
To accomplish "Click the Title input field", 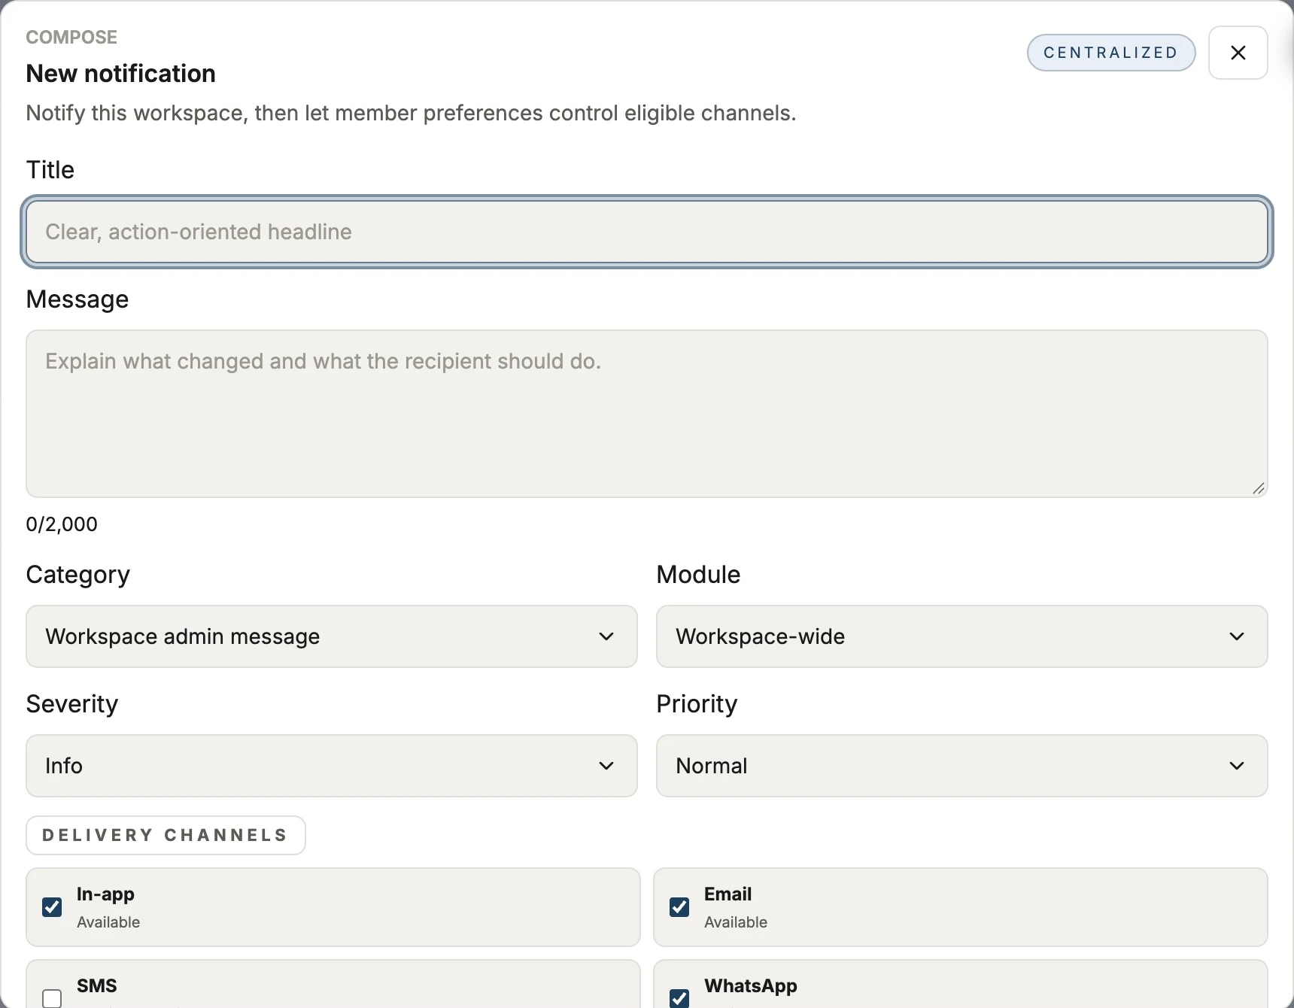I will click(x=647, y=232).
